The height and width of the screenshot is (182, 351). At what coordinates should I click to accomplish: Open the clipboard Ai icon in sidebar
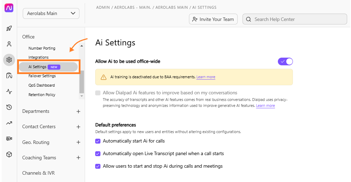(x=9, y=75)
